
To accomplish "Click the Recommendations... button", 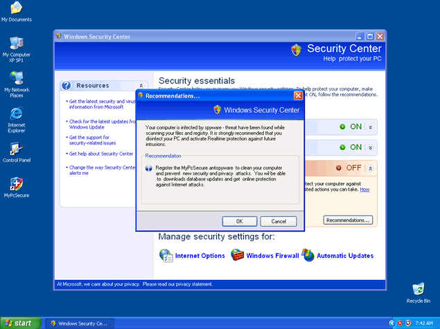I will tap(348, 220).
